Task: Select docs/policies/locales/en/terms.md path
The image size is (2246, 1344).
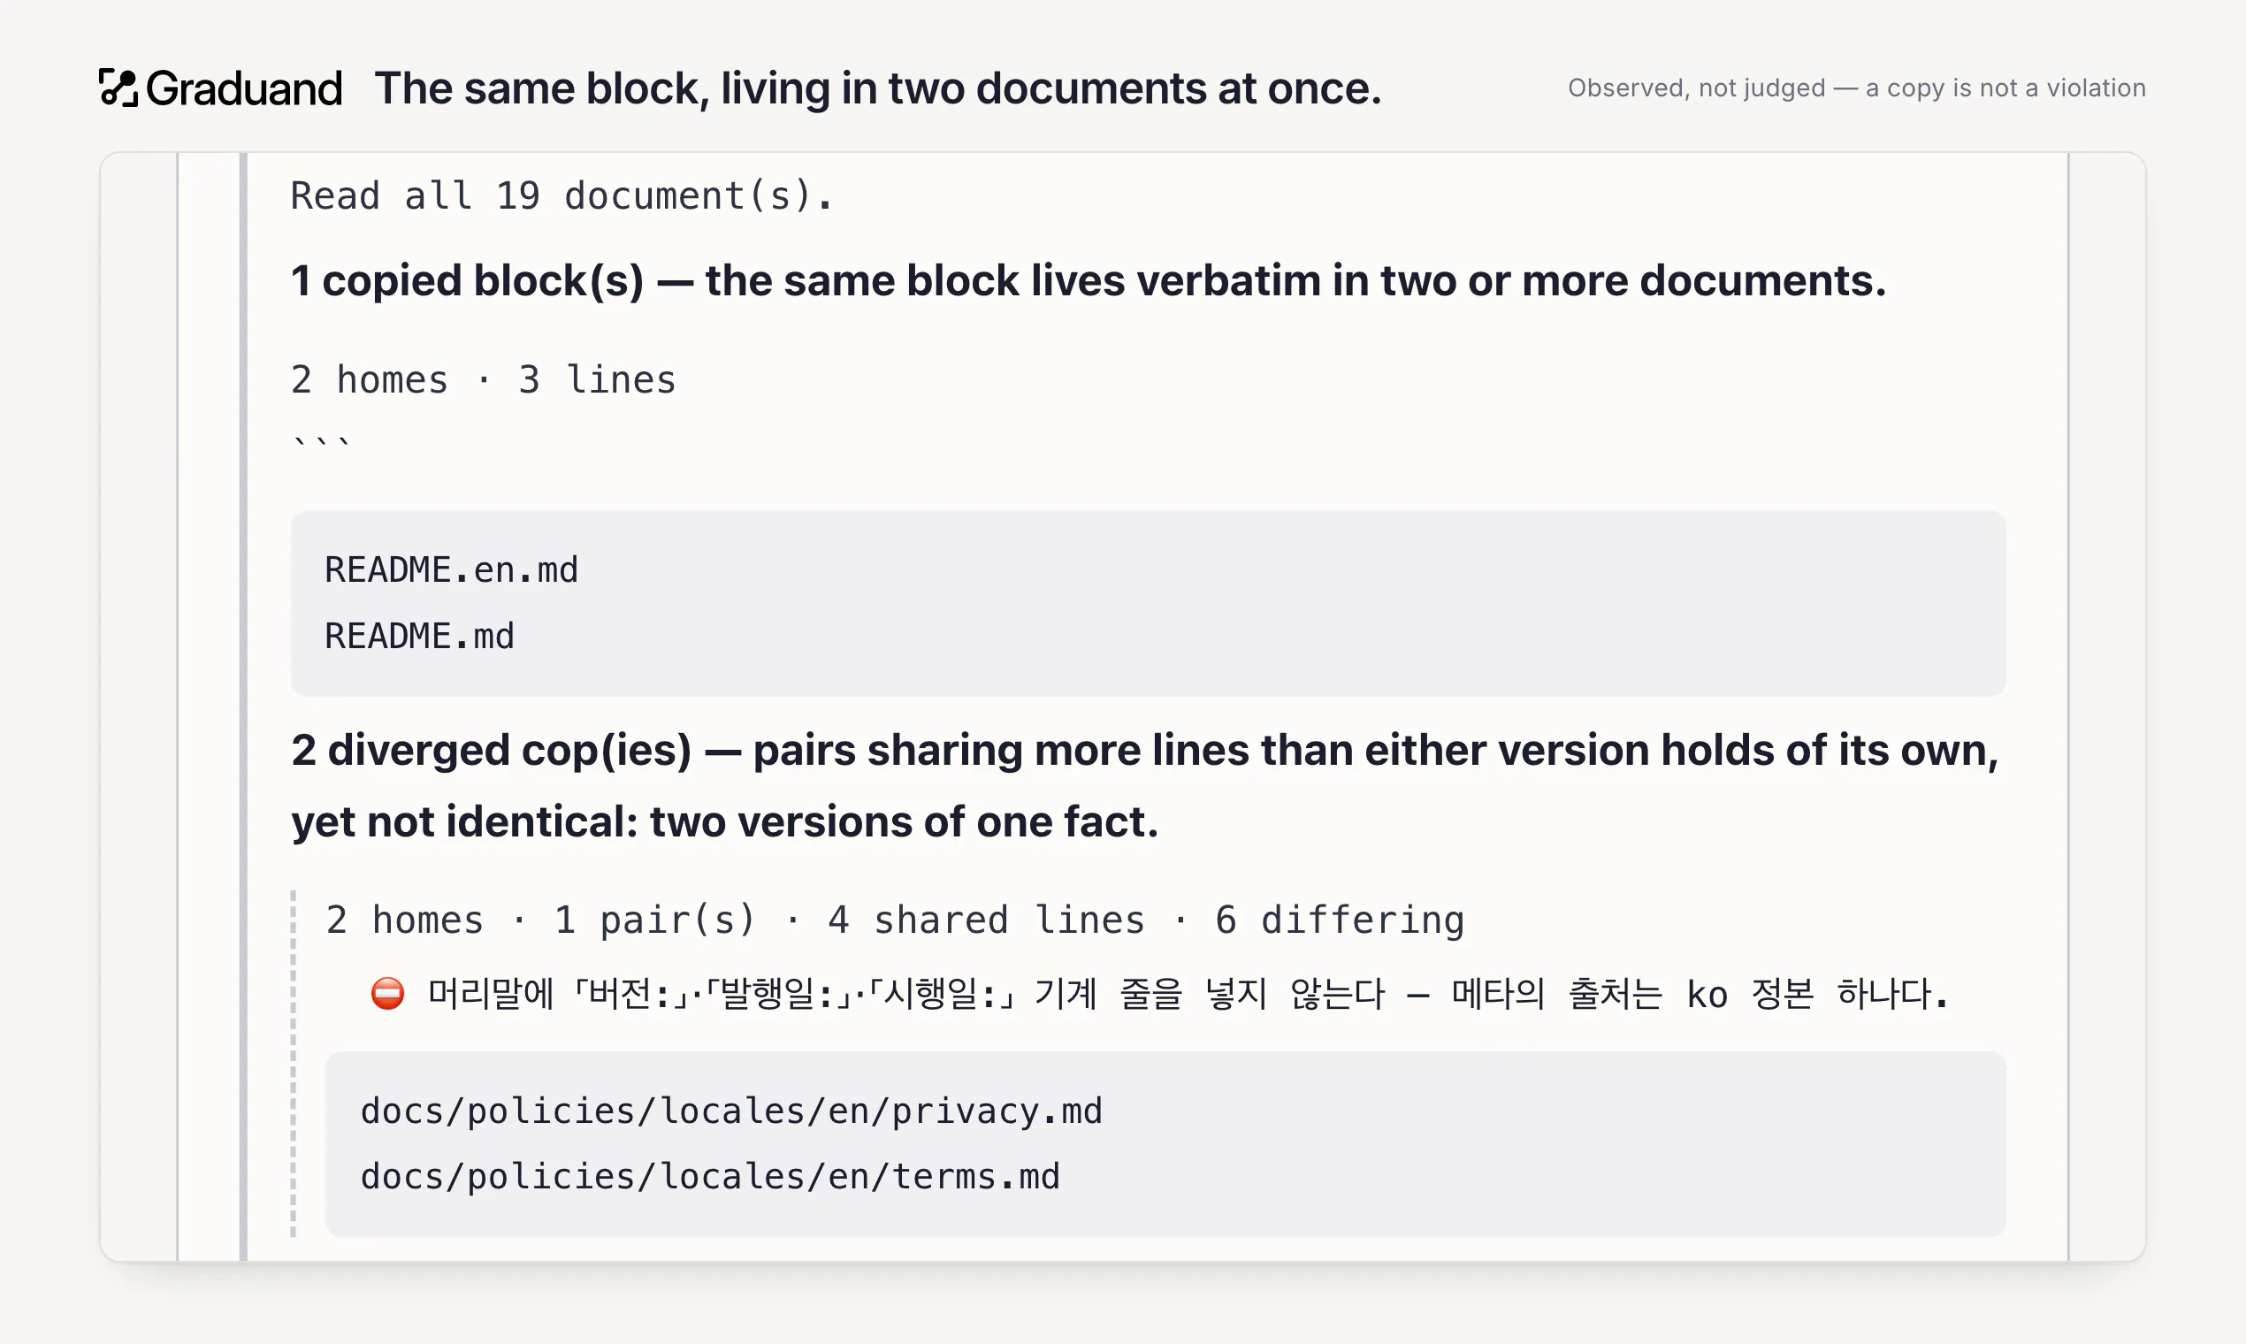Action: [709, 1178]
